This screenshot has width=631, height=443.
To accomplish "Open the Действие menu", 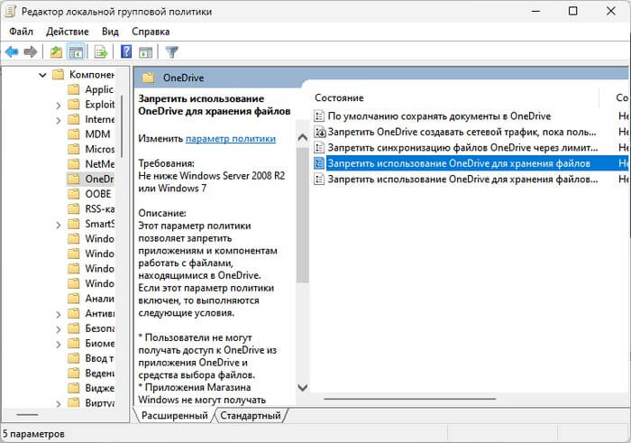I will (68, 32).
